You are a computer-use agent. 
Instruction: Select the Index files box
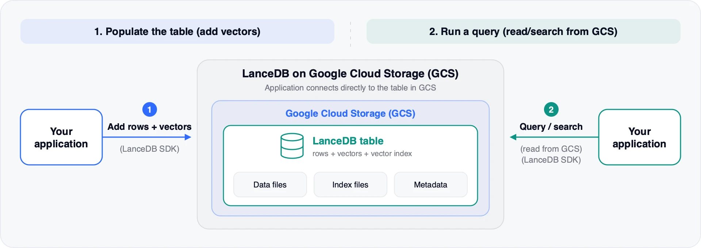click(350, 185)
